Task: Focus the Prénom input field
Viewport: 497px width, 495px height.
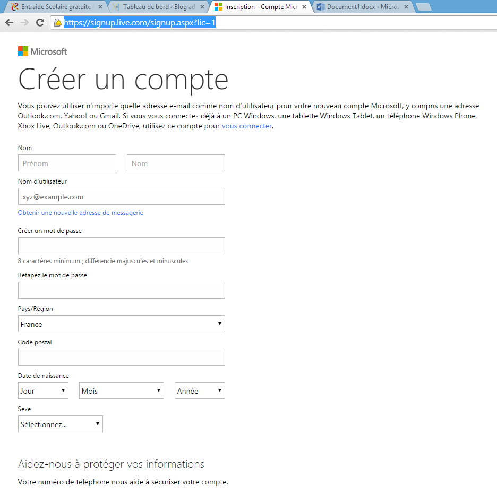Action: (x=67, y=163)
